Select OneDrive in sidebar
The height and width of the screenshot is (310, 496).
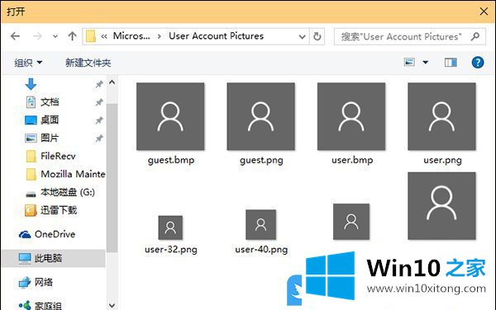tap(55, 234)
